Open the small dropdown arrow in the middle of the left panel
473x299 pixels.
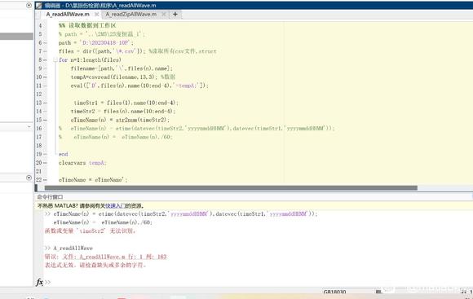[x=29, y=127]
